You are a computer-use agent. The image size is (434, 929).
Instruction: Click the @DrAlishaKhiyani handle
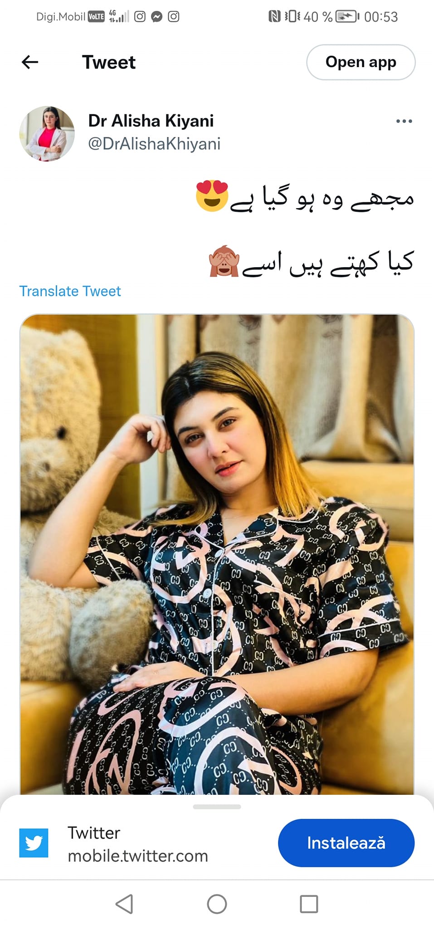(154, 144)
